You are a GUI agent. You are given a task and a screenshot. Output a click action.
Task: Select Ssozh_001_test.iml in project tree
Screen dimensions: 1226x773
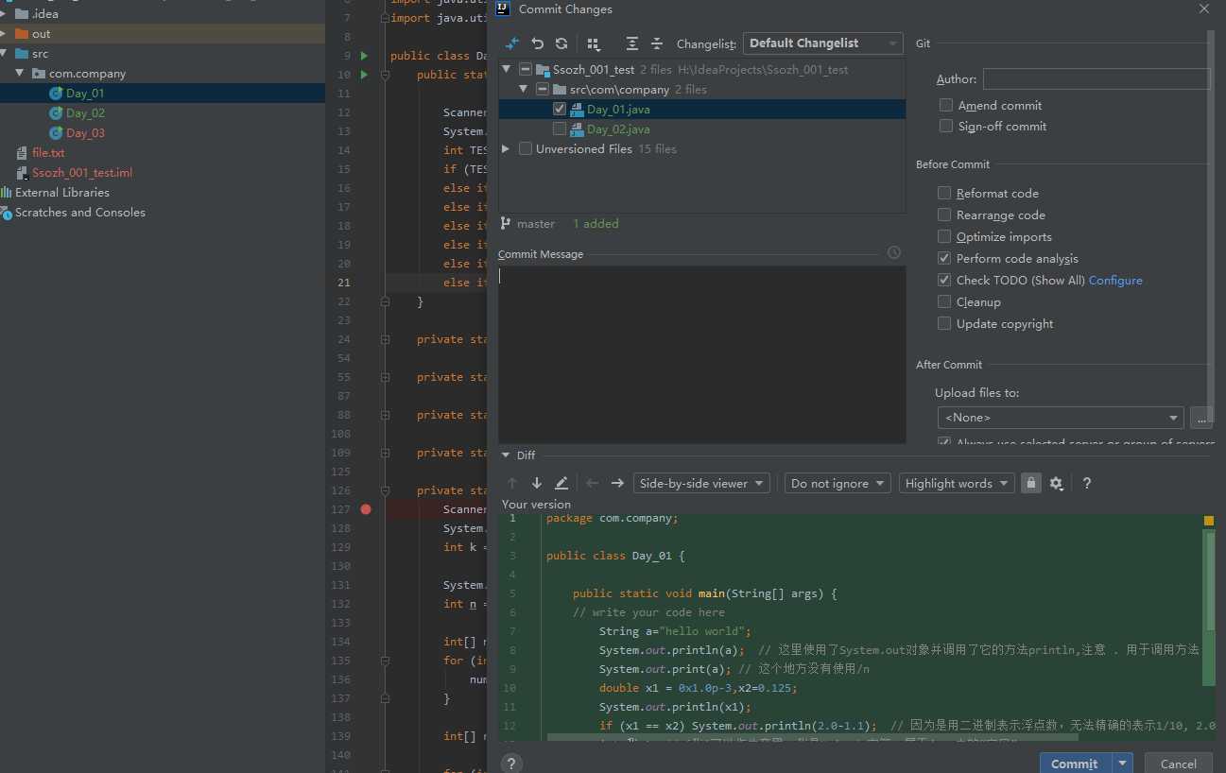click(x=82, y=173)
